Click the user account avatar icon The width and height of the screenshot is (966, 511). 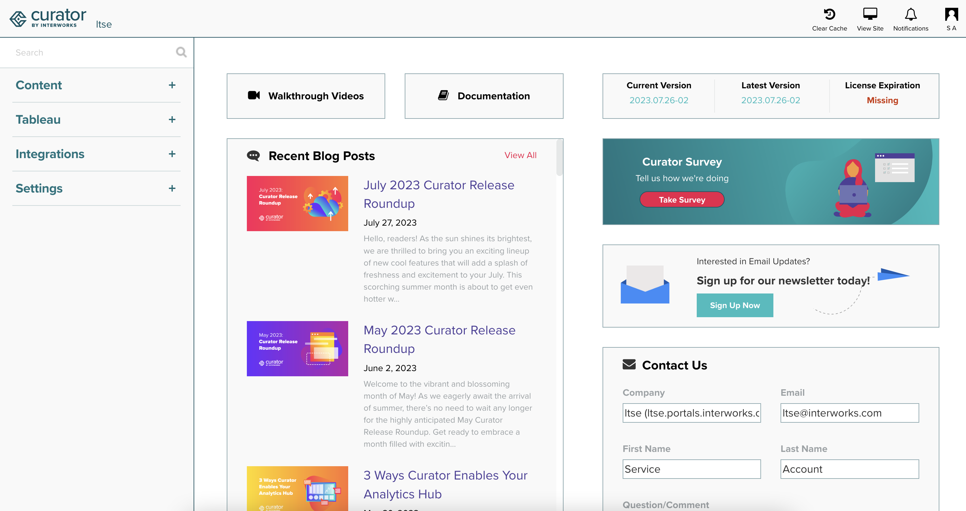952,14
